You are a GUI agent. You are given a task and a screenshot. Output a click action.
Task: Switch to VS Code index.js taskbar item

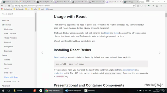[x=73, y=91]
